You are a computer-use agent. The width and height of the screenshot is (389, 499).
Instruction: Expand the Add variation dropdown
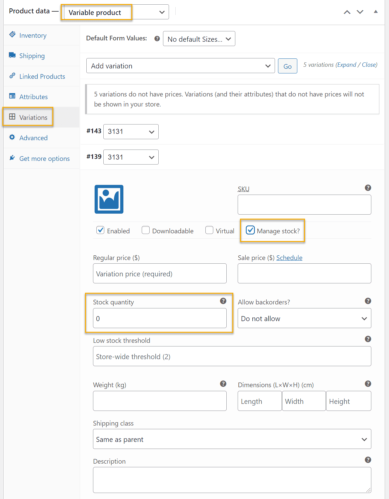pyautogui.click(x=181, y=66)
